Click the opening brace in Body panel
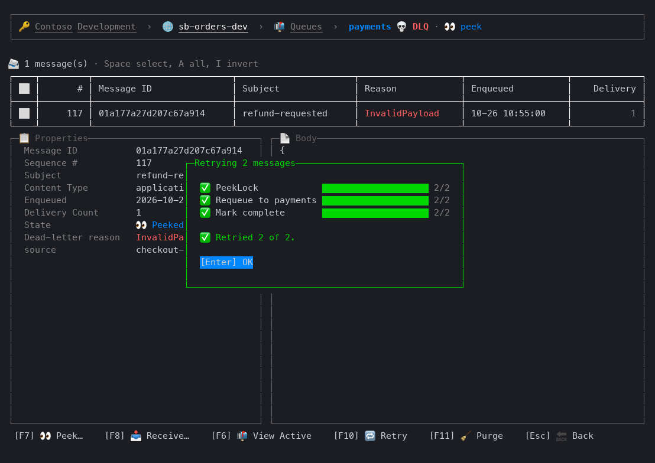Viewport: 655px width, 463px height. pyautogui.click(x=283, y=150)
